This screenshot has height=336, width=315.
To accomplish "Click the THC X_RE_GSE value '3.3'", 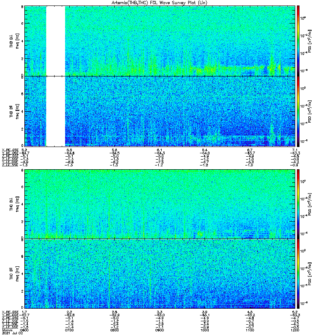I will 160,312.
